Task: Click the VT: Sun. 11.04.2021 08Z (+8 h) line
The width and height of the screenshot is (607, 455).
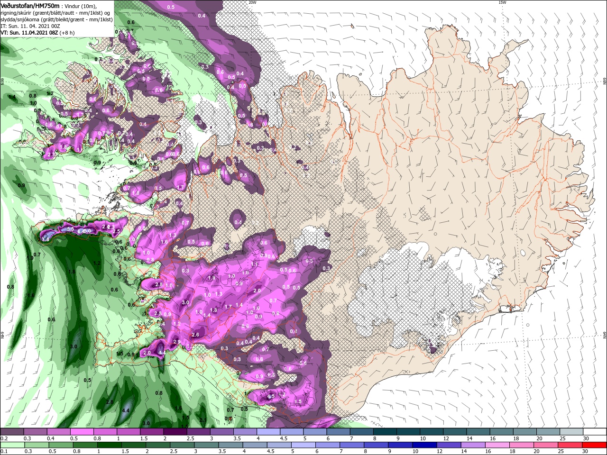Action: pyautogui.click(x=37, y=33)
